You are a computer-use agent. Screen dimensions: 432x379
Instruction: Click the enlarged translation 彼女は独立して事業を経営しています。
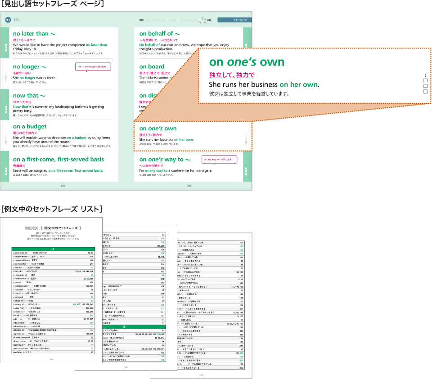click(249, 94)
